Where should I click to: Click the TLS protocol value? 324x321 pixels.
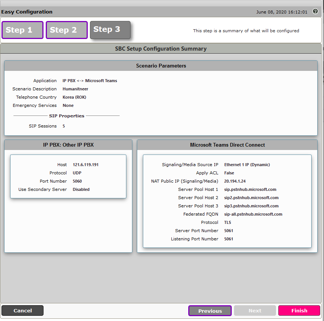tap(228, 223)
